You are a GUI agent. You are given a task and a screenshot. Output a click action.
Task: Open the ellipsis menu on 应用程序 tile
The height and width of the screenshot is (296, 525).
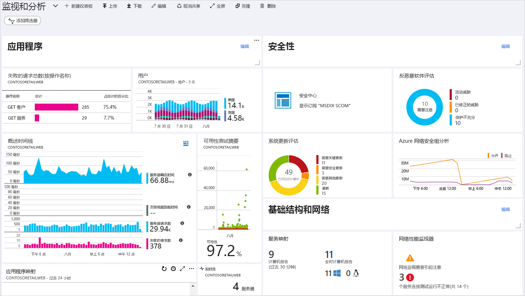(x=257, y=40)
